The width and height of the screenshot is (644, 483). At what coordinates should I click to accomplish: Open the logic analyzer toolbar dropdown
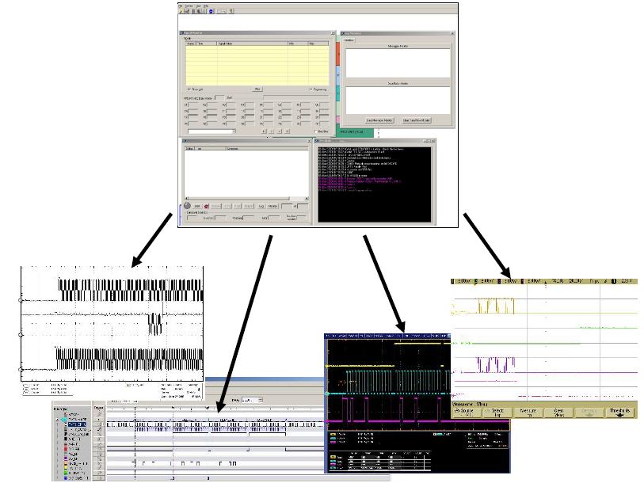250,400
